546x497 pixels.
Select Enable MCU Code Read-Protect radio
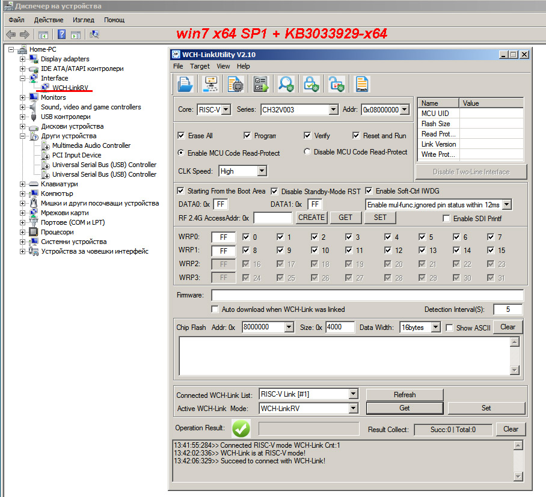coord(181,153)
